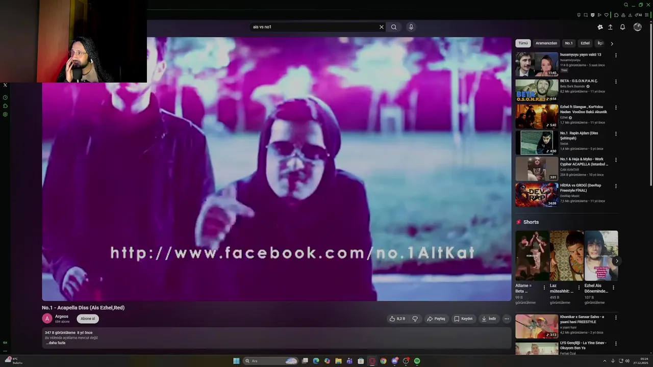Open Allame = Beta short thumbnail
Screen dimensions: 653x367
click(x=532, y=255)
